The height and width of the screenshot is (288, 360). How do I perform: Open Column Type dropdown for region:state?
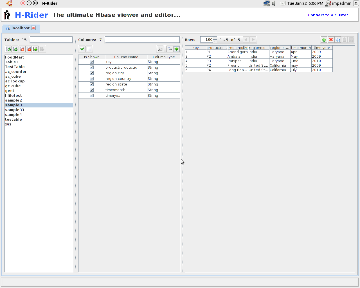(163, 84)
